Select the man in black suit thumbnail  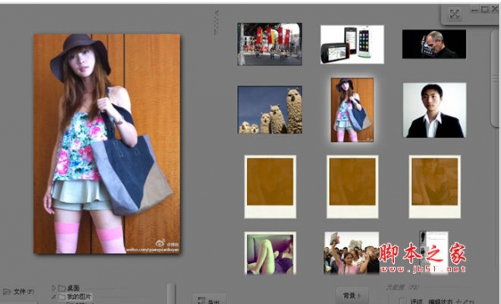[434, 110]
